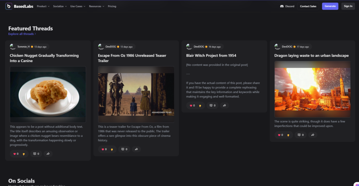The image size is (359, 186).
Task: Dislike the Escape From Oz thread
Action: (x=112, y=149)
